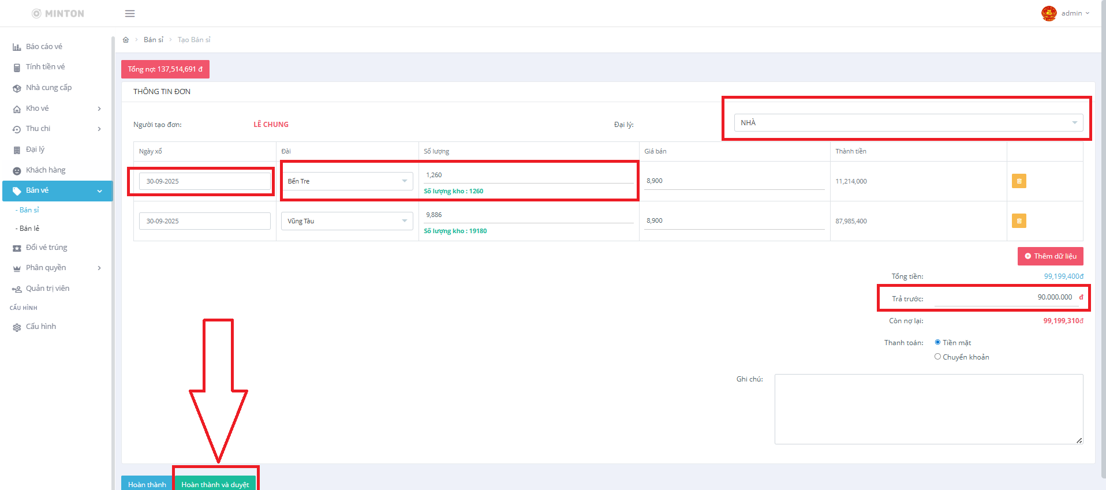This screenshot has width=1106, height=490.
Task: Open Khách hàng sidebar icon
Action: tap(17, 171)
